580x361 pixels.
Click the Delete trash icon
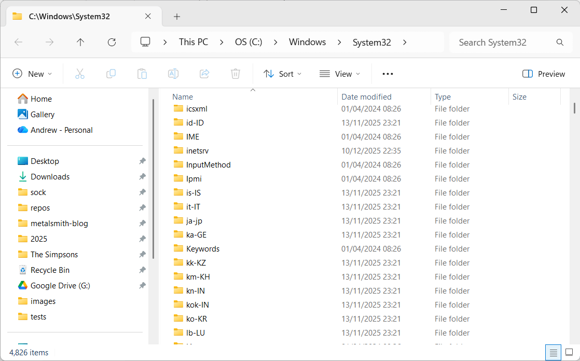tap(236, 74)
